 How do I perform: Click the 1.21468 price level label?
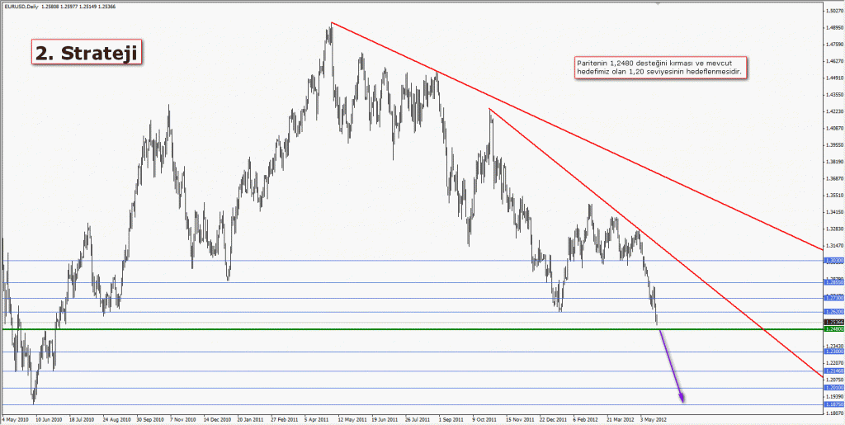pyautogui.click(x=833, y=371)
